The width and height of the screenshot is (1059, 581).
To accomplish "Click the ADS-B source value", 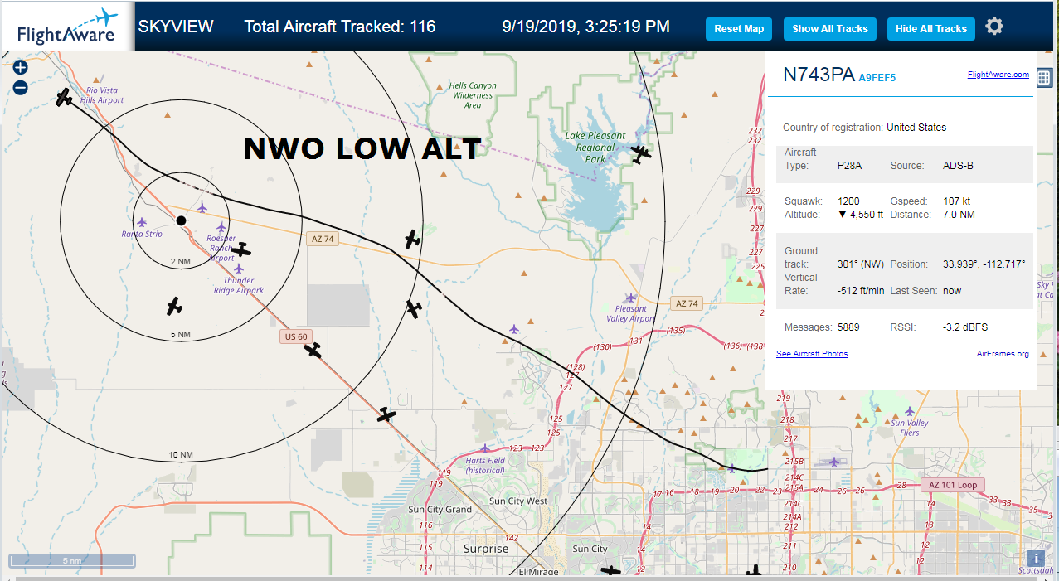I will click(958, 166).
